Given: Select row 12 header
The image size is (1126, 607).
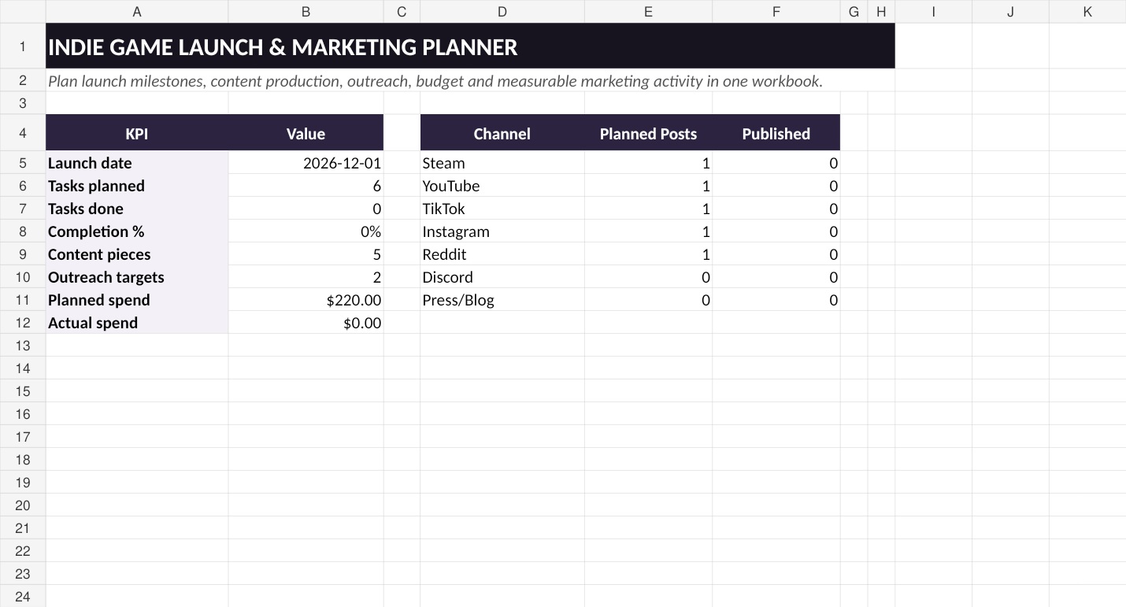Looking at the screenshot, I should coord(23,323).
